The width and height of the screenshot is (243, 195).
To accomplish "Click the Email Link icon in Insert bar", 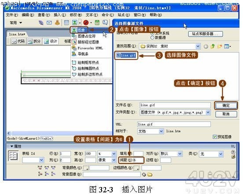I will coord(49,22).
